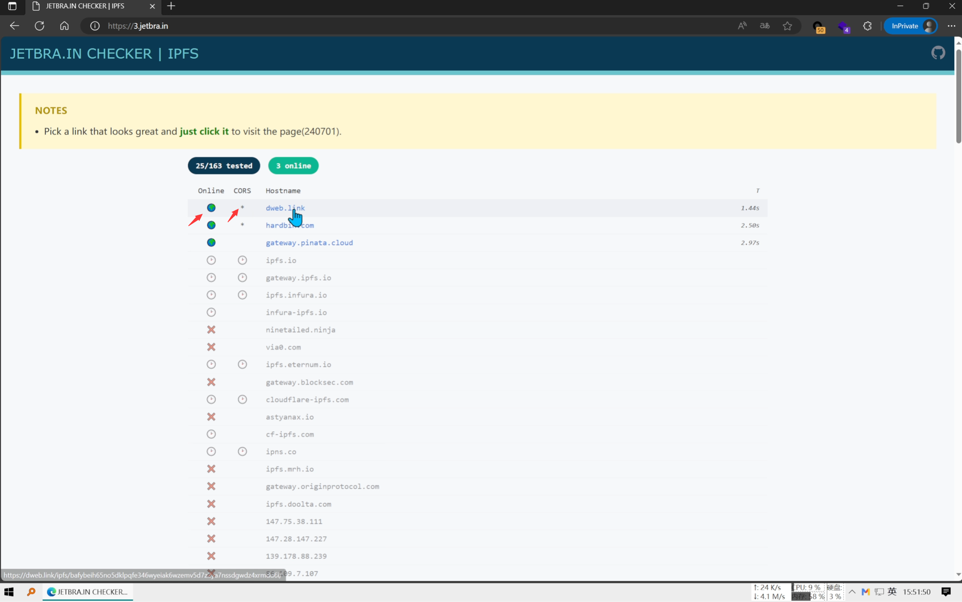962x602 pixels.
Task: Open the Windows Start menu
Action: [x=9, y=592]
